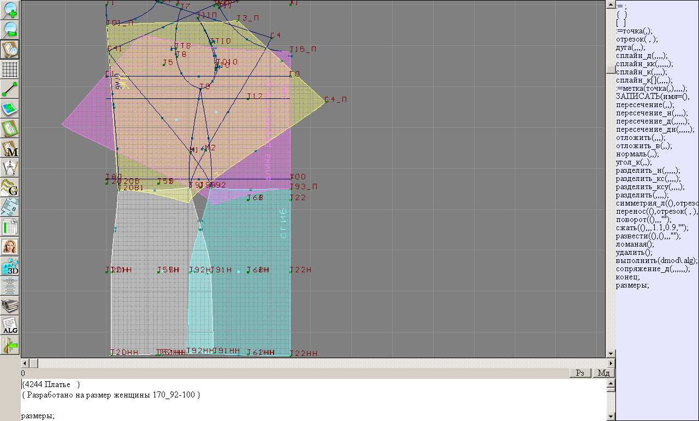Screen dimensions: 699x421
Task: Open the 3D view icon
Action: (x=10, y=266)
